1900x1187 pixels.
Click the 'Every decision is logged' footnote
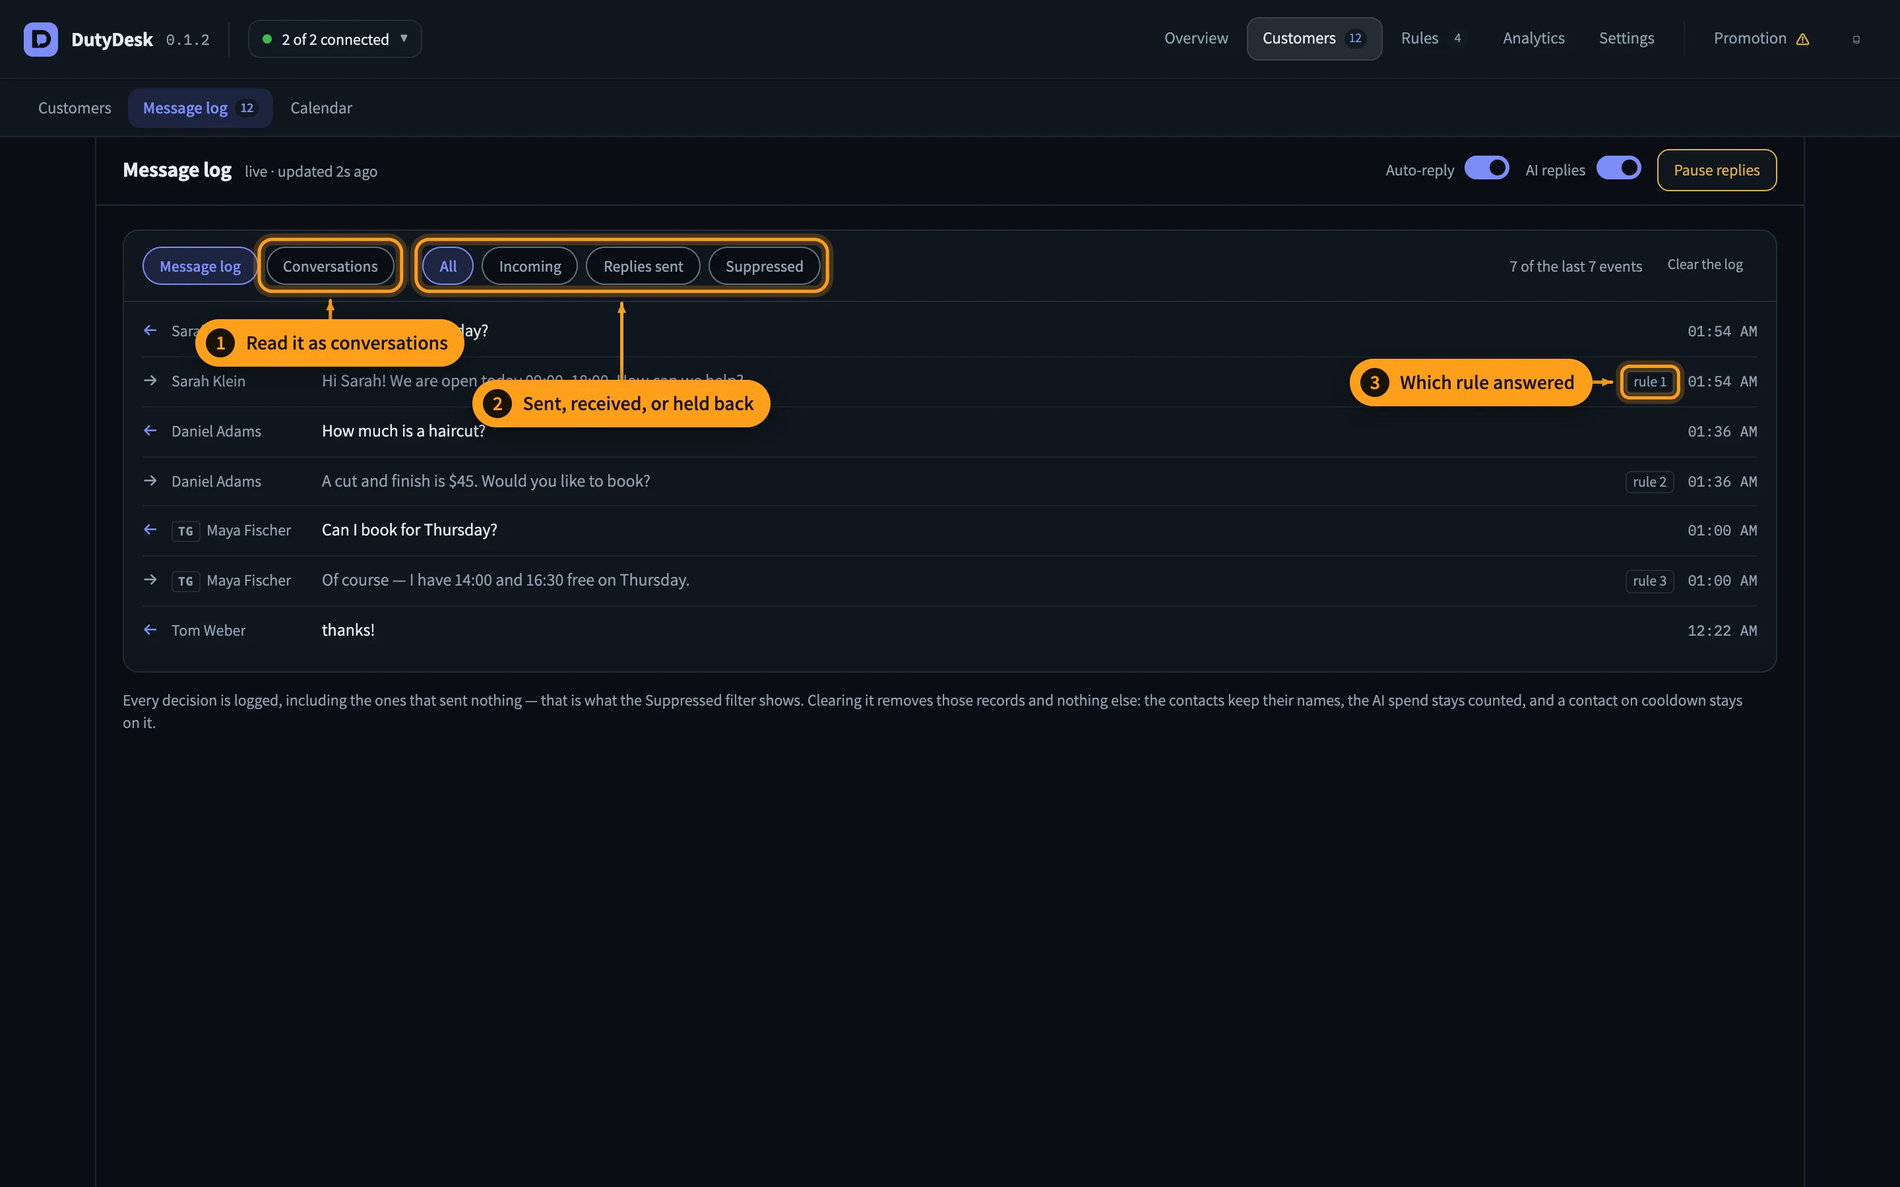(933, 712)
